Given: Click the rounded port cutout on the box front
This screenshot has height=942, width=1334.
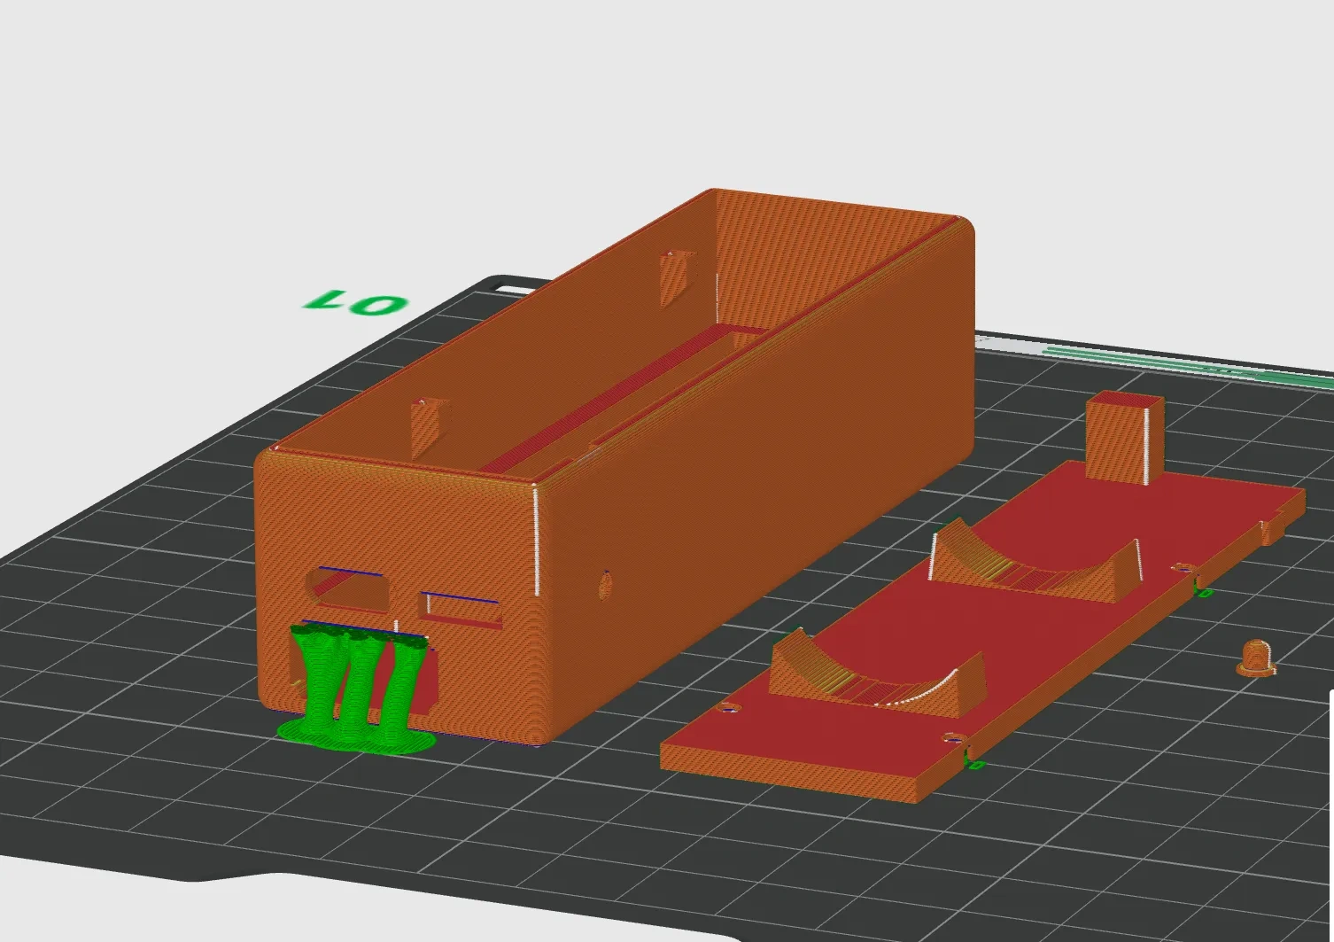Looking at the screenshot, I should [x=347, y=589].
